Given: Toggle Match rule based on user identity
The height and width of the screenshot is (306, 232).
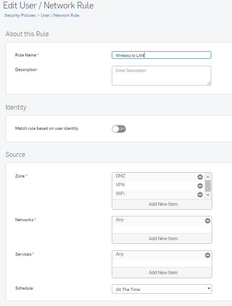Looking at the screenshot, I should tap(119, 129).
